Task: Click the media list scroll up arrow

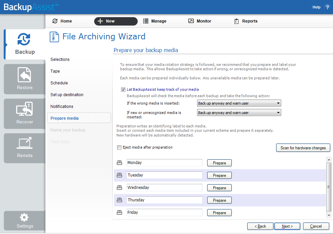Action: [x=329, y=159]
